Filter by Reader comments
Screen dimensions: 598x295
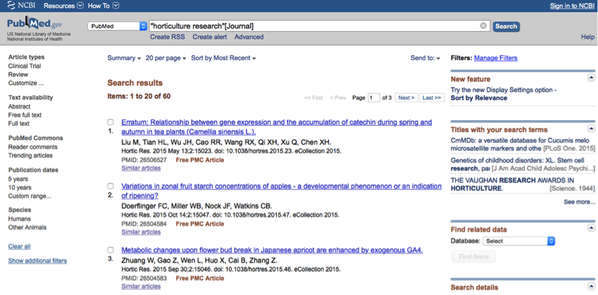click(33, 147)
